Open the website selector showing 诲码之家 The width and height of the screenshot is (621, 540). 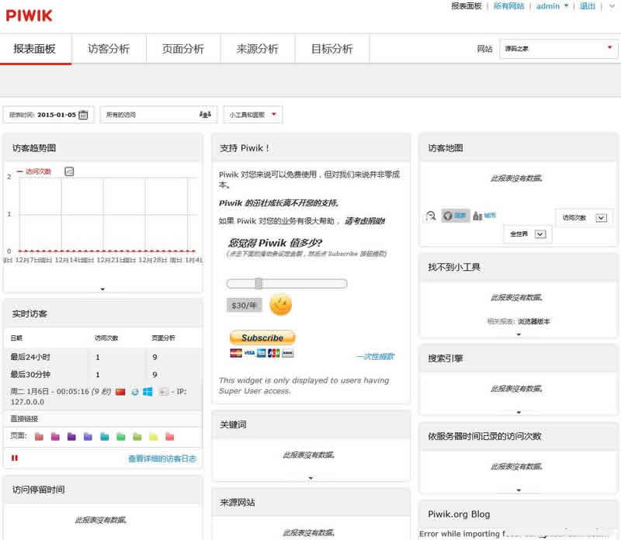click(559, 48)
